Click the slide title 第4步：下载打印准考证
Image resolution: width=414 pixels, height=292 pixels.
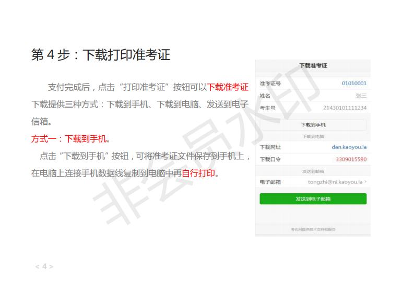point(101,55)
